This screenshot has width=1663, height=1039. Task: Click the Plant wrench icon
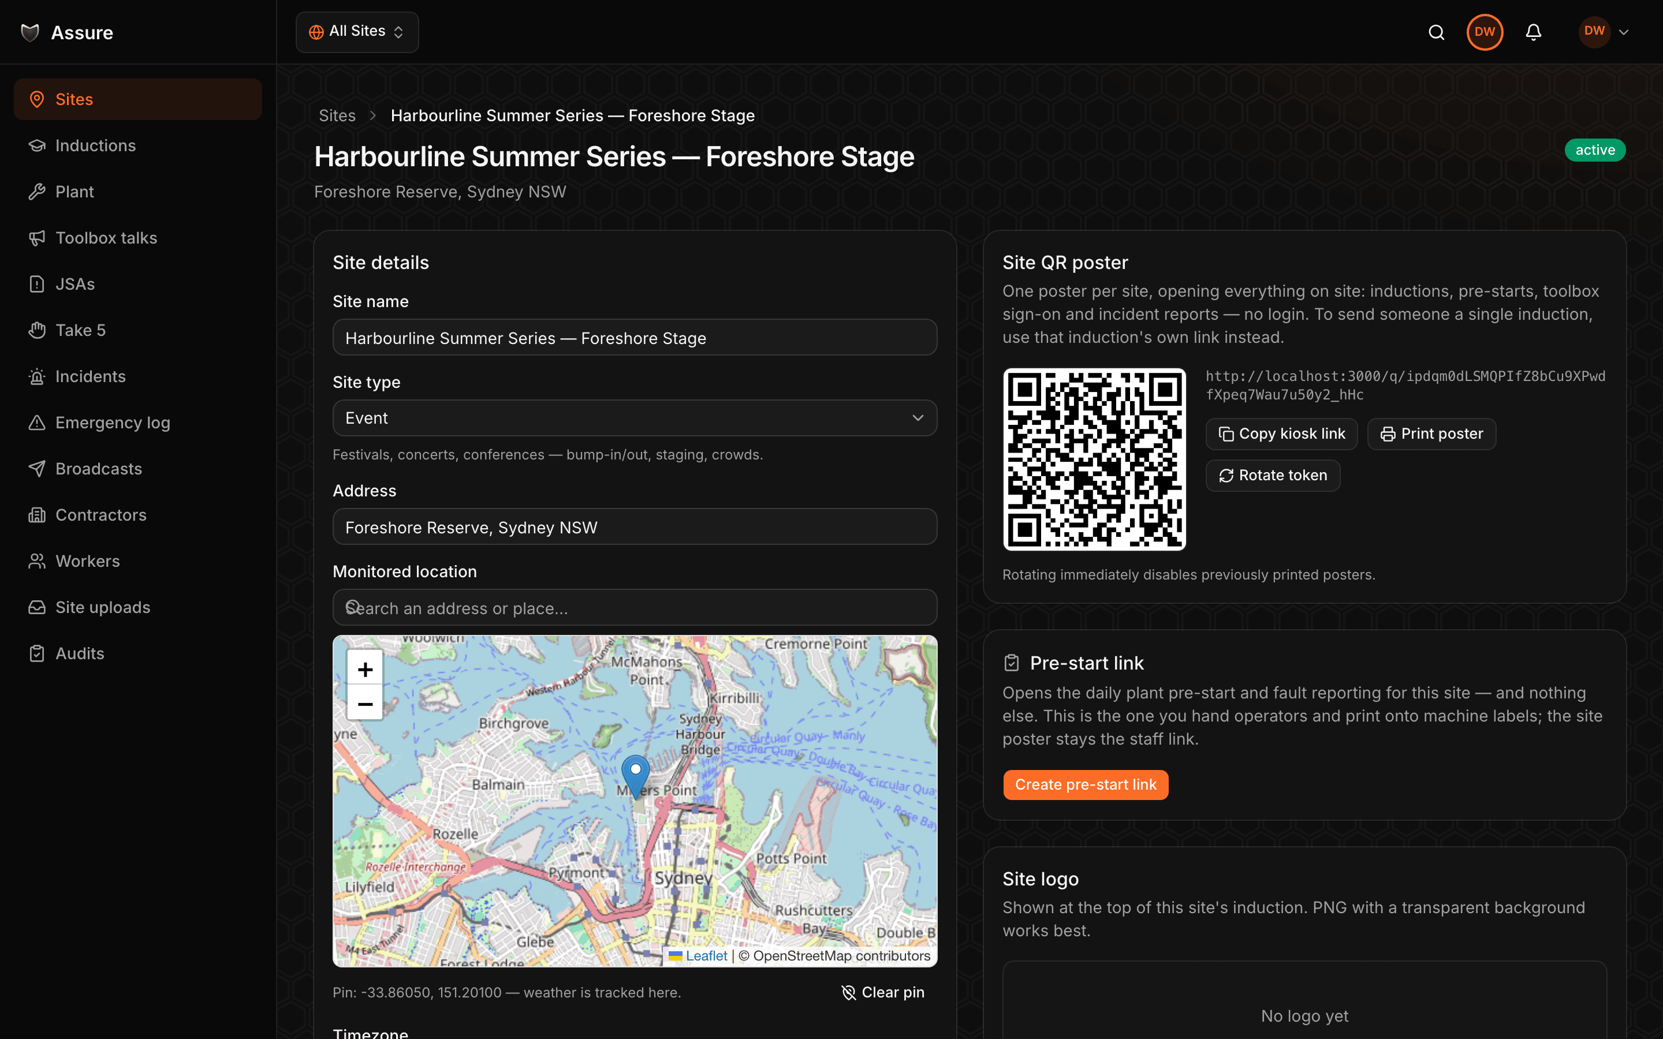37,192
